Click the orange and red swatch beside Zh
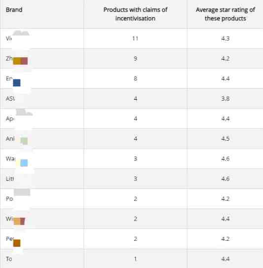 point(20,61)
